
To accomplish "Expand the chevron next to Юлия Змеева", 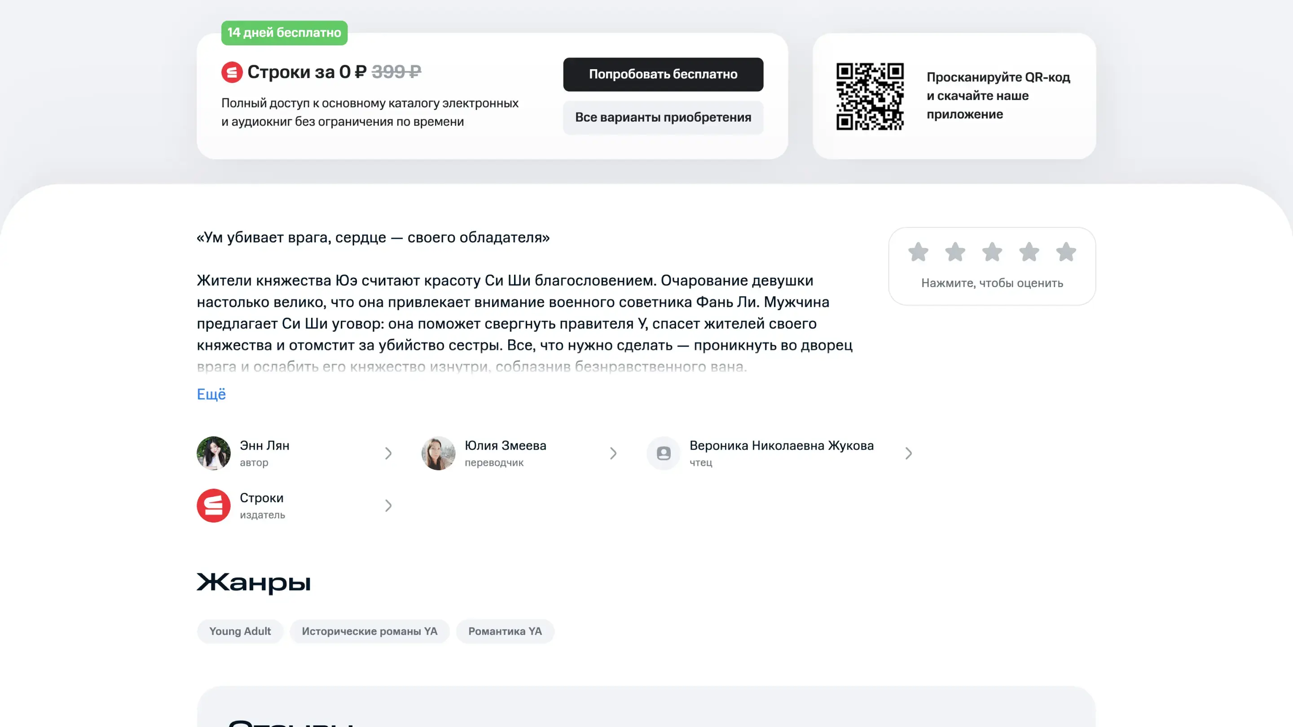I will (x=613, y=454).
